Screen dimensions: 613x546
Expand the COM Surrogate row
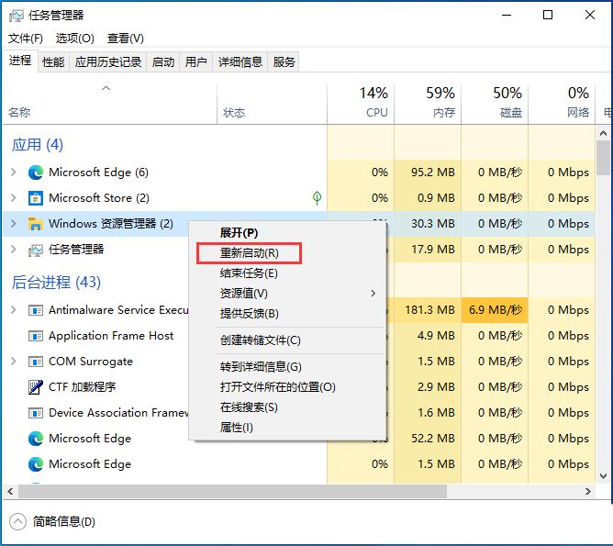click(x=14, y=362)
